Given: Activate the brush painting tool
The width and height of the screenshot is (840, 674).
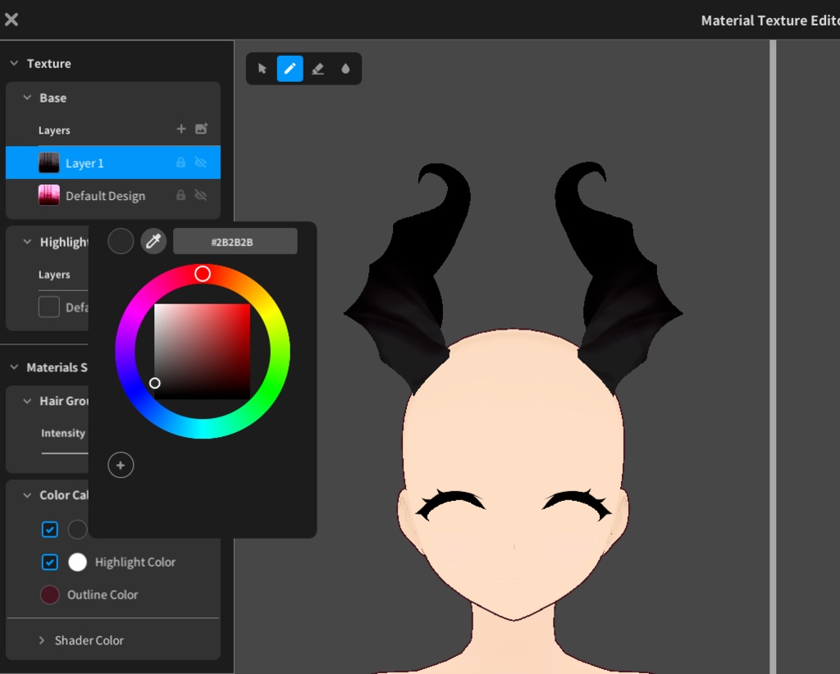Looking at the screenshot, I should 290,69.
